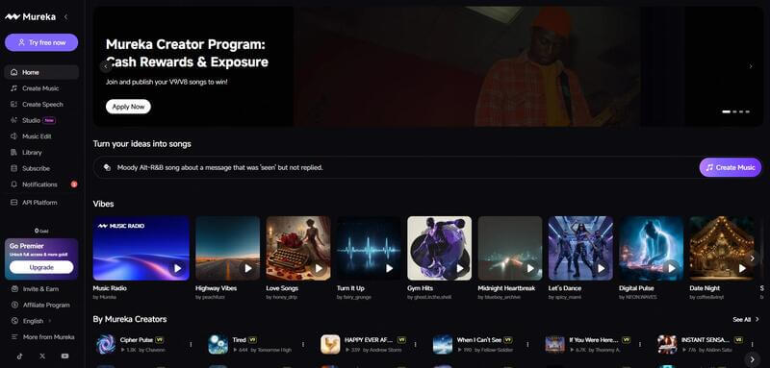Show the previous banner slide
This screenshot has width=770, height=368.
(106, 66)
